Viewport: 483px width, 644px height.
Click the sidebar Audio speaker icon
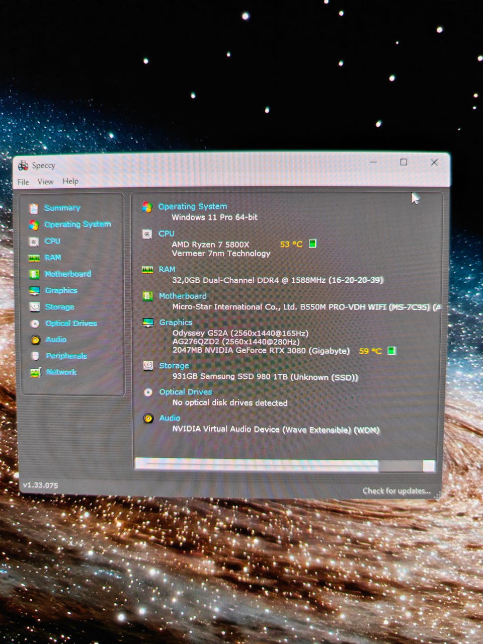35,340
